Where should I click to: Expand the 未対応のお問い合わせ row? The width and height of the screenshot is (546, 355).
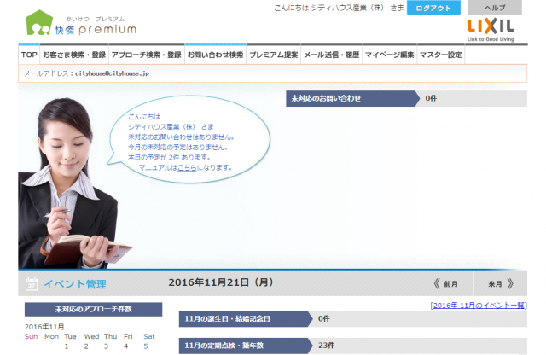click(350, 99)
